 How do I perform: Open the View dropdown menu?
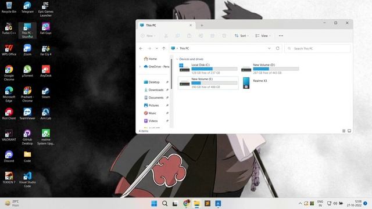tap(263, 36)
